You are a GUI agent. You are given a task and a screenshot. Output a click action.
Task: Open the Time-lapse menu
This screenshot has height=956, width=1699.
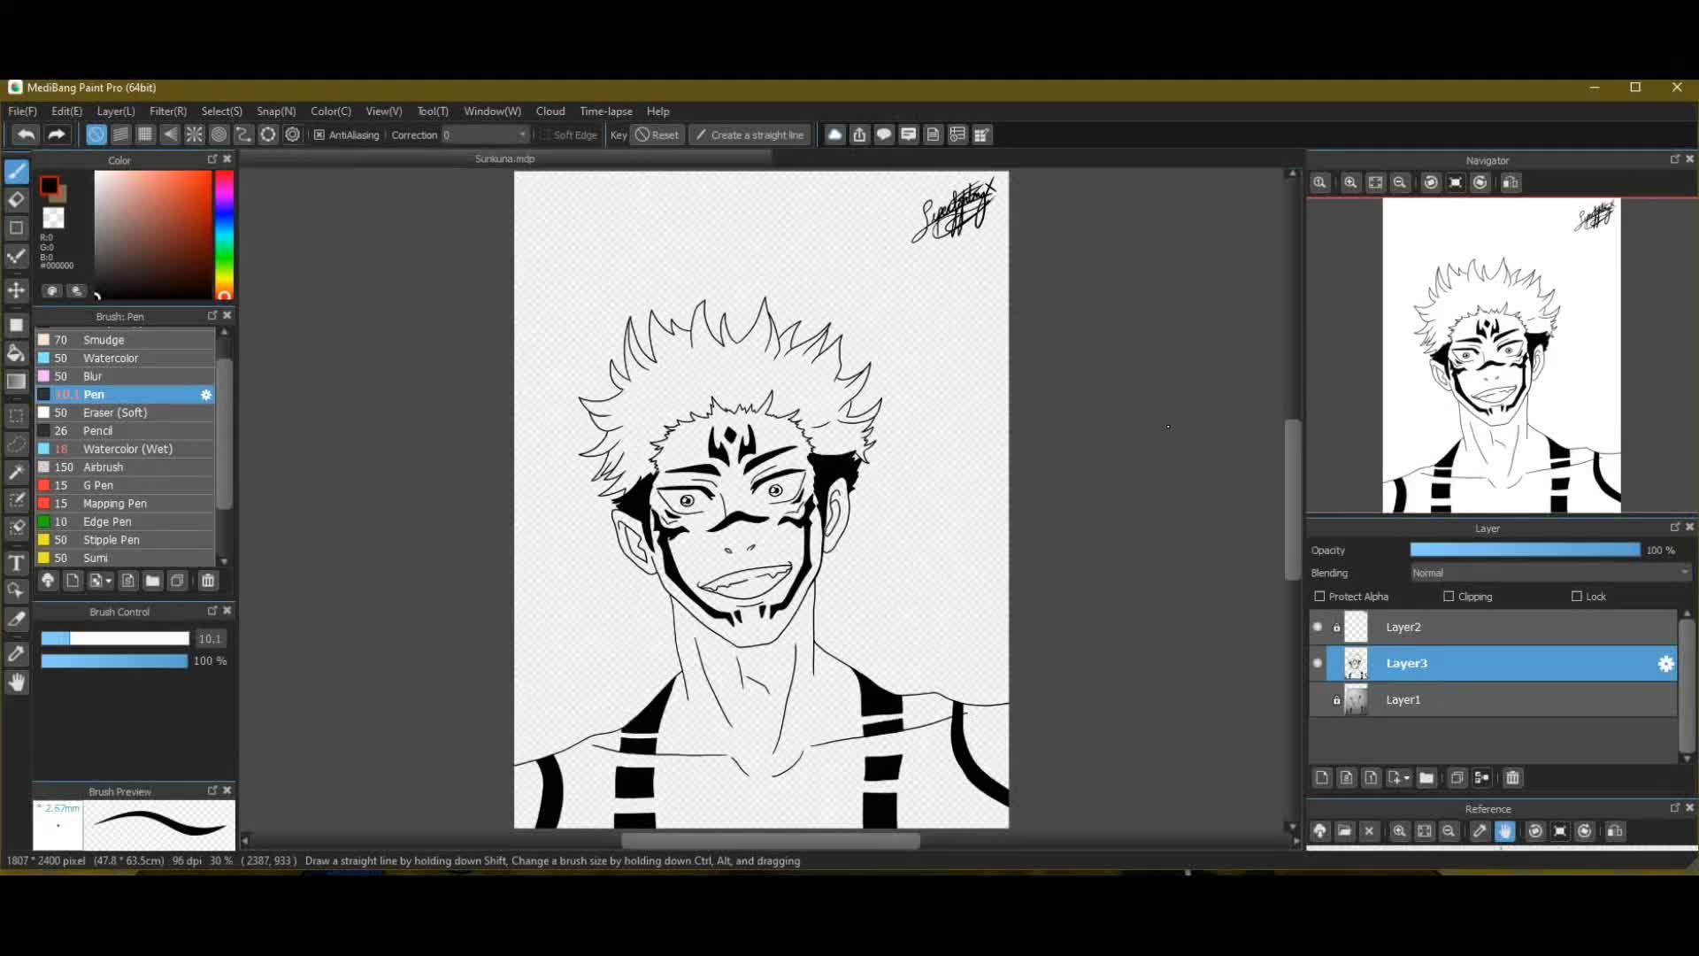(x=605, y=112)
